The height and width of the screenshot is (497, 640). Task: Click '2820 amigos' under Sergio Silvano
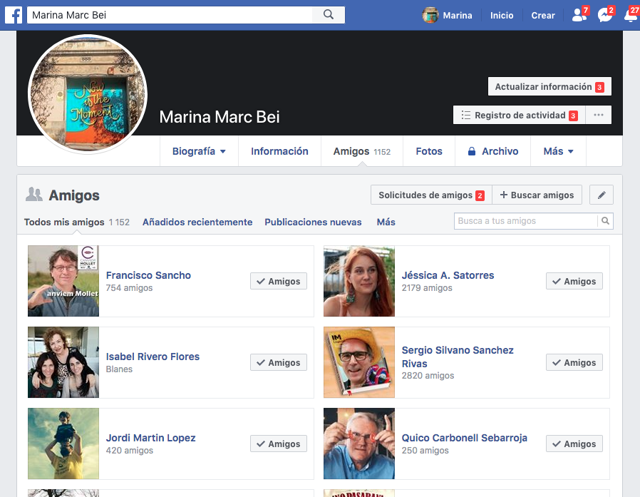[x=428, y=376]
